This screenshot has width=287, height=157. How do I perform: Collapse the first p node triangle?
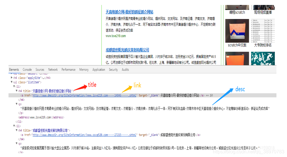tap(16, 104)
